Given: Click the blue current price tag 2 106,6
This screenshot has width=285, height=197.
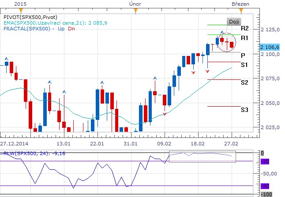Looking at the screenshot, I should (x=271, y=47).
